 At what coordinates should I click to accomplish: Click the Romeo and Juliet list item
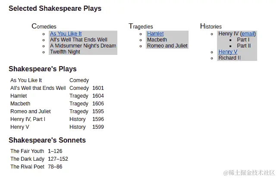167,46
